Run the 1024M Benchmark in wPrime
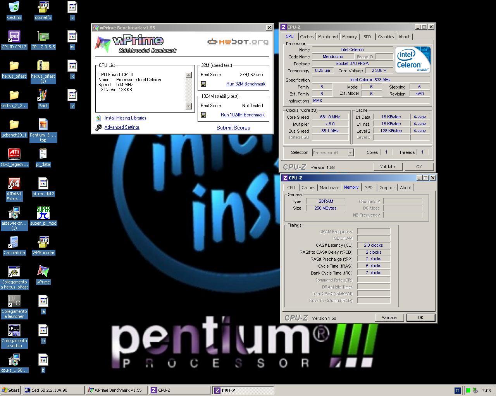The width and height of the screenshot is (496, 396). (243, 115)
